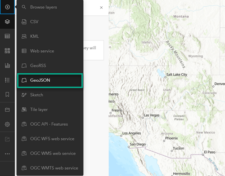Click the Rocky Mountains label
Screen dimensions: 225x176
[x=175, y=54]
